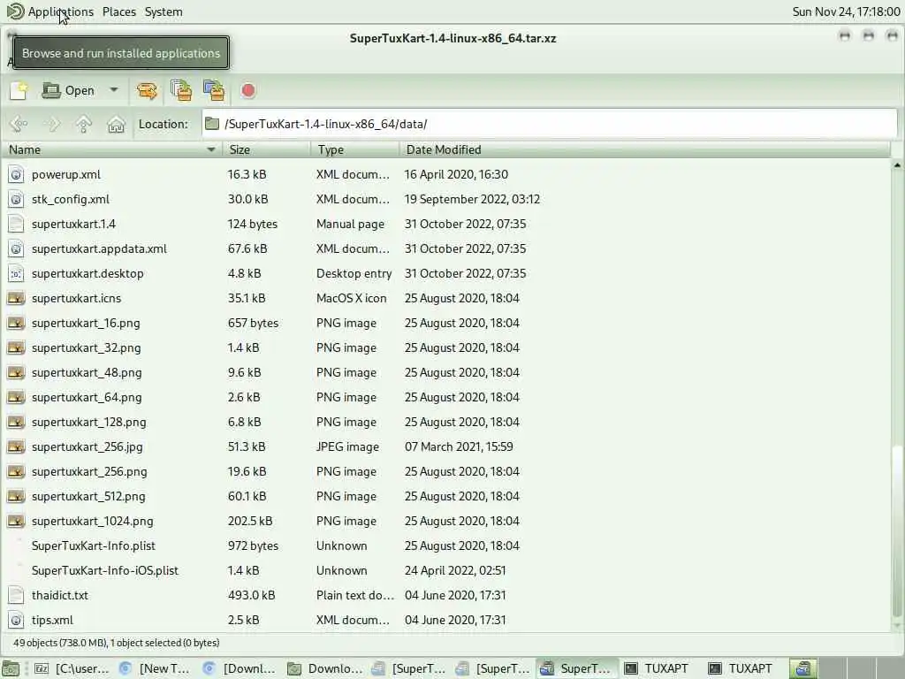Select the thaidict.txt file icon
The height and width of the screenshot is (679, 905).
point(16,595)
